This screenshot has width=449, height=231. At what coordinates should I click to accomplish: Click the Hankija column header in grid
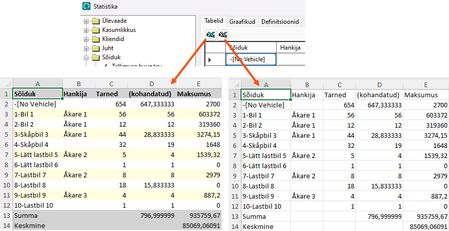tap(290, 48)
